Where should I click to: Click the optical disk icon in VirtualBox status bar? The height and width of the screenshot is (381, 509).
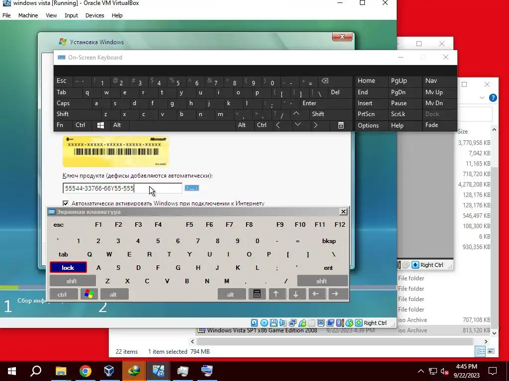pyautogui.click(x=264, y=322)
